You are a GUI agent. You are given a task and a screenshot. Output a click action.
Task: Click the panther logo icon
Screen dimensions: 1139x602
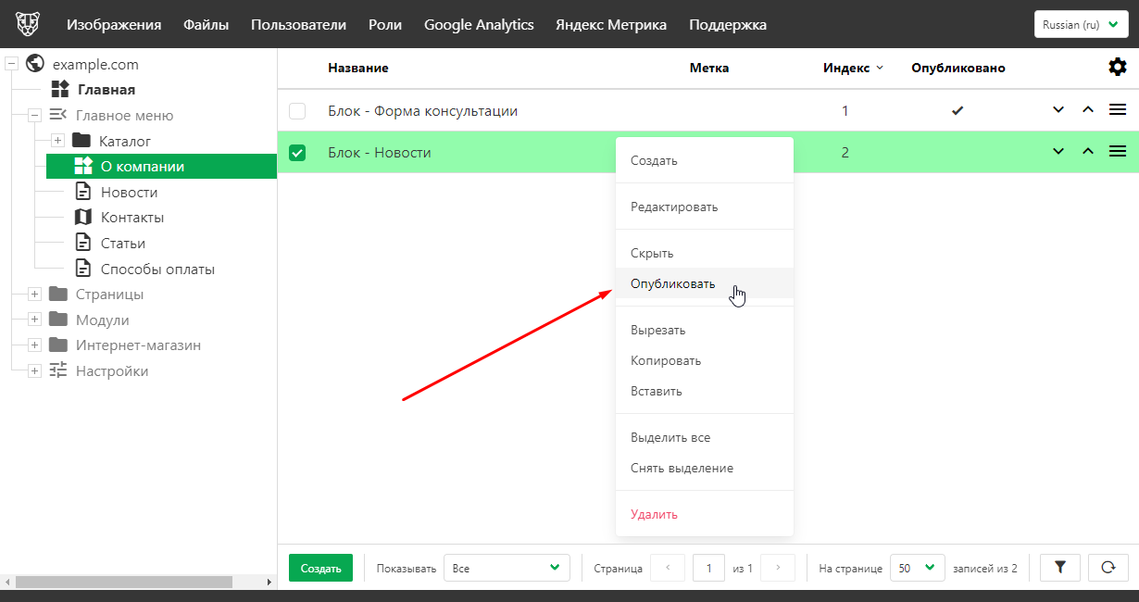pyautogui.click(x=28, y=24)
